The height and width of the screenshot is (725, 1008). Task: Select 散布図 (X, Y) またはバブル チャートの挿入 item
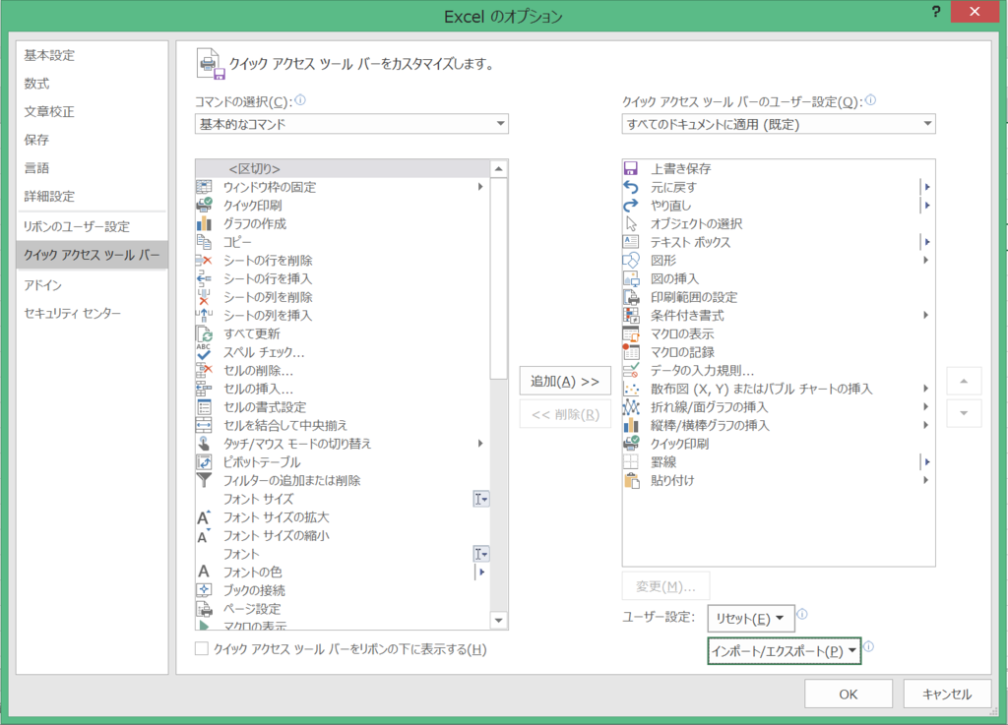[x=778, y=389]
